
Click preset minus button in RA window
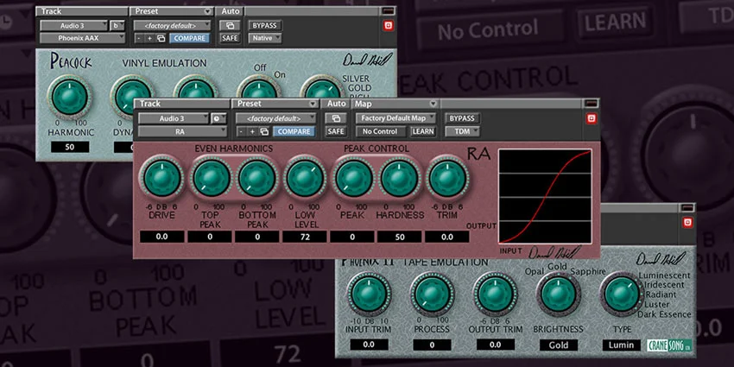point(241,131)
